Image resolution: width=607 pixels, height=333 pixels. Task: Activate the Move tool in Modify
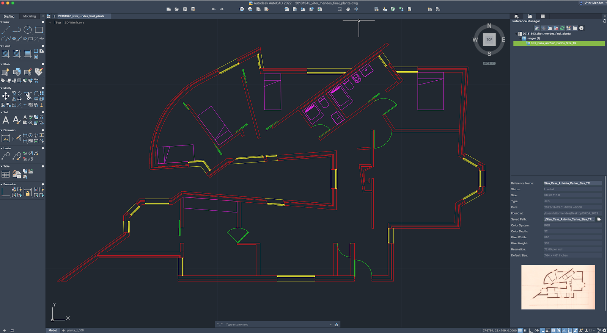pos(6,96)
